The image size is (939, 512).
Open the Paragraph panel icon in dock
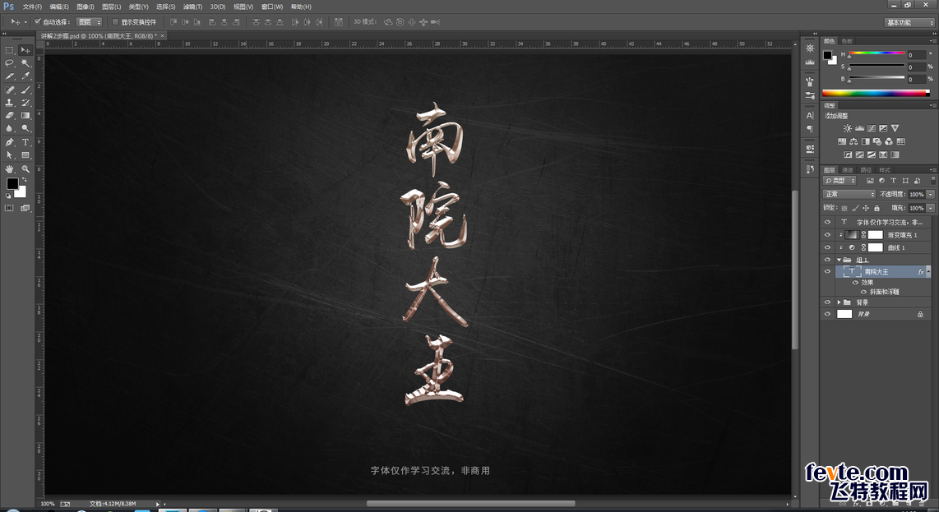810,129
